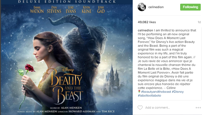Click the 1d post timestamp
Image resolution: width=202 pixels, height=115 pixels.
point(199,22)
